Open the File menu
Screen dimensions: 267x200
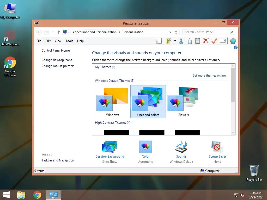[39, 41]
